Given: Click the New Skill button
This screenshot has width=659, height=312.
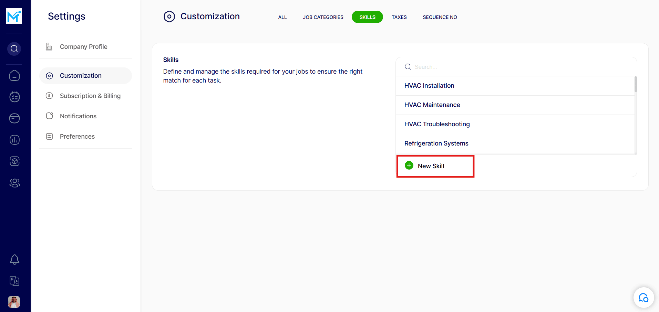Looking at the screenshot, I should pos(431,166).
